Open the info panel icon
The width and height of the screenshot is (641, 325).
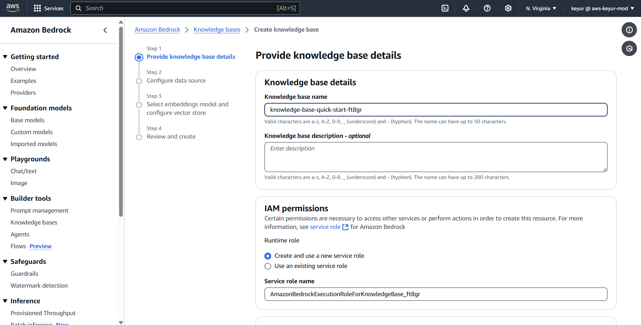tap(629, 30)
